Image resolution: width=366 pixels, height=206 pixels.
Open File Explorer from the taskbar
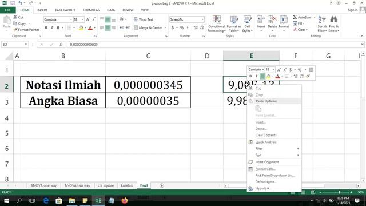click(x=72, y=200)
